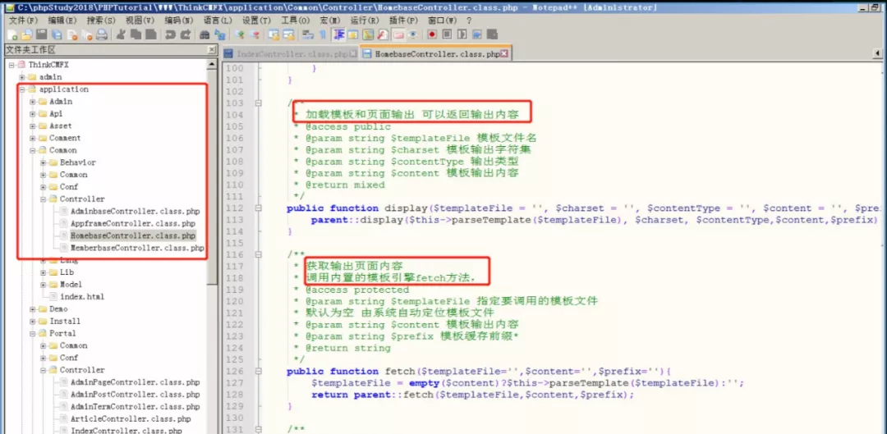The image size is (887, 434).
Task: Open AdminbaseController.class.php from the tree
Action: point(135,212)
